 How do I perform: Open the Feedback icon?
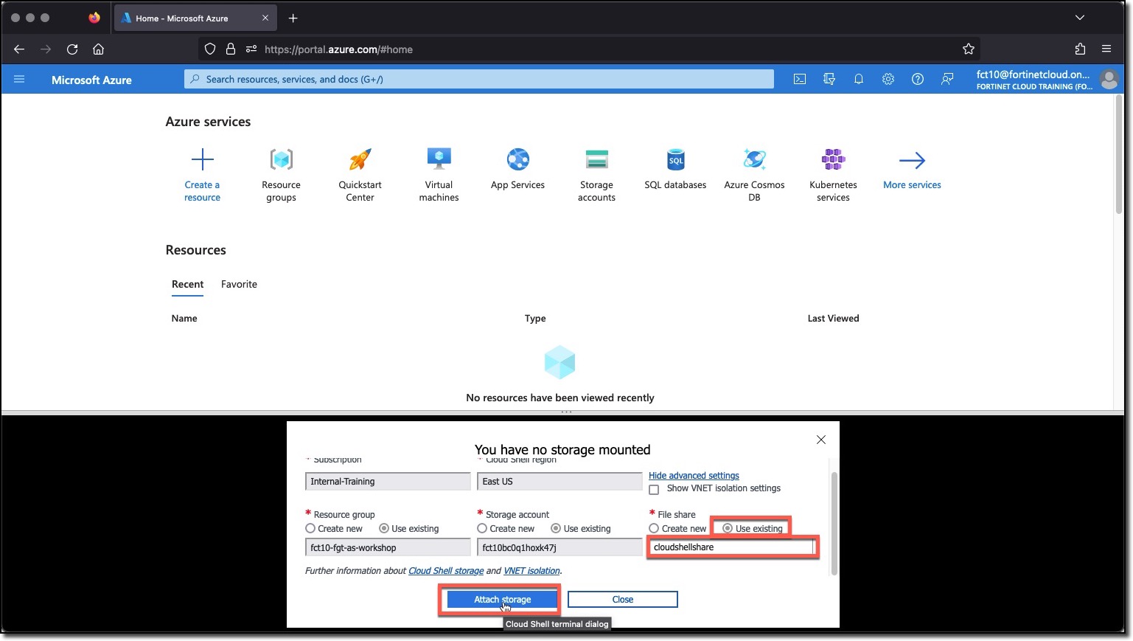coord(947,79)
